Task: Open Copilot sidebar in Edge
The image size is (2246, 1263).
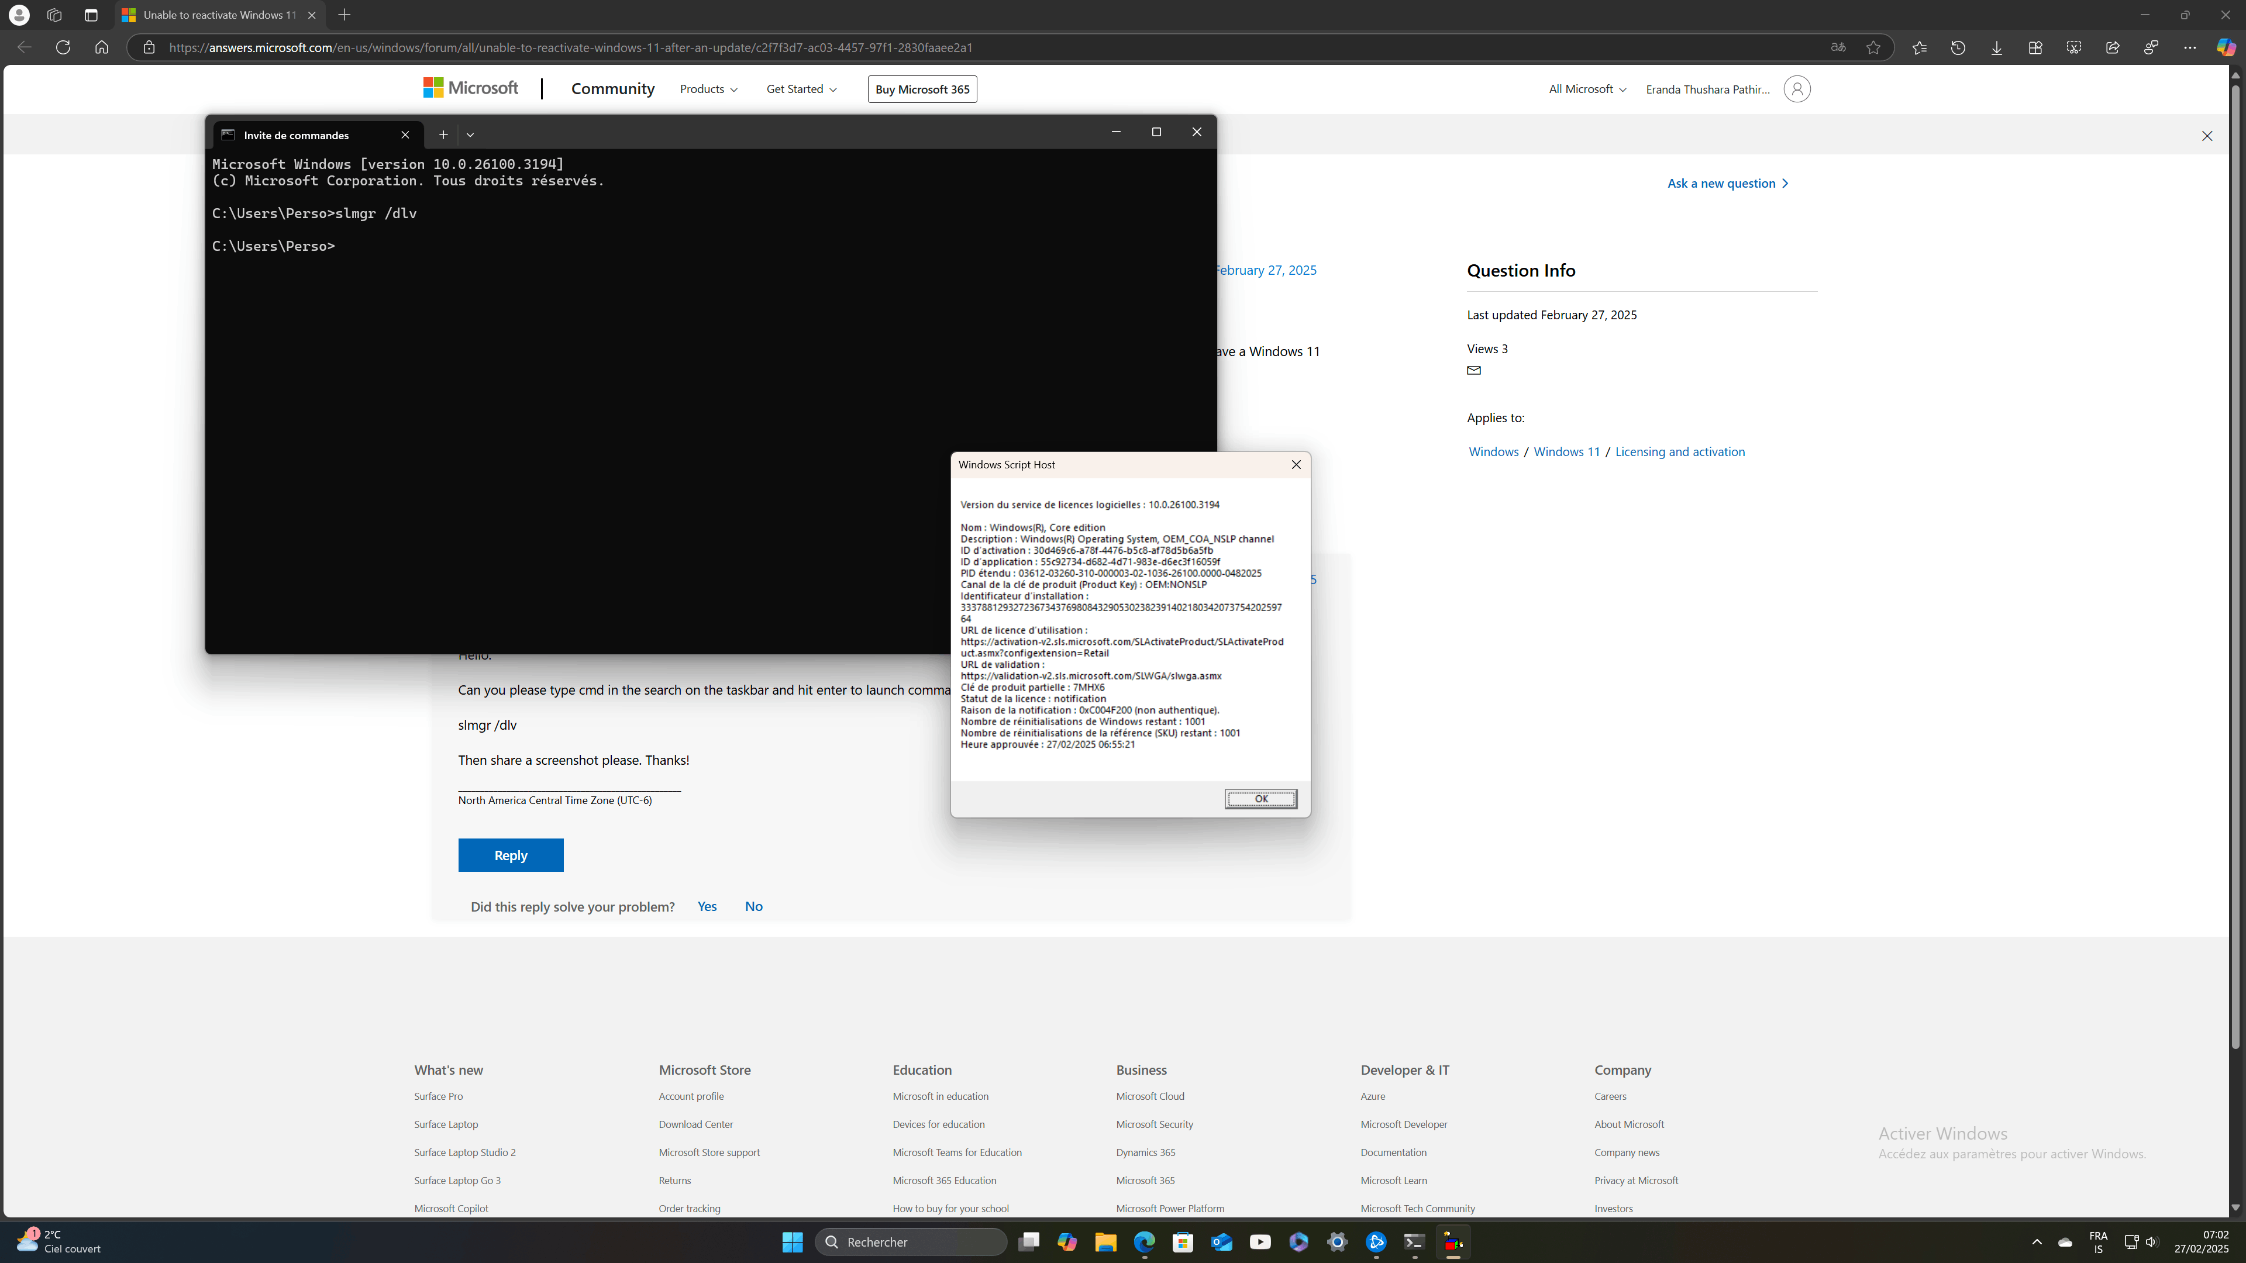Action: coord(2226,47)
